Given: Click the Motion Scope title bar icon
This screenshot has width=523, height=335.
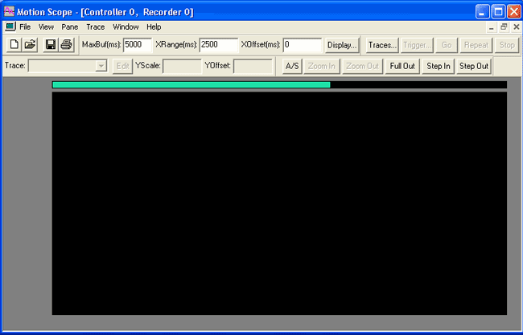Looking at the screenshot, I should point(9,12).
